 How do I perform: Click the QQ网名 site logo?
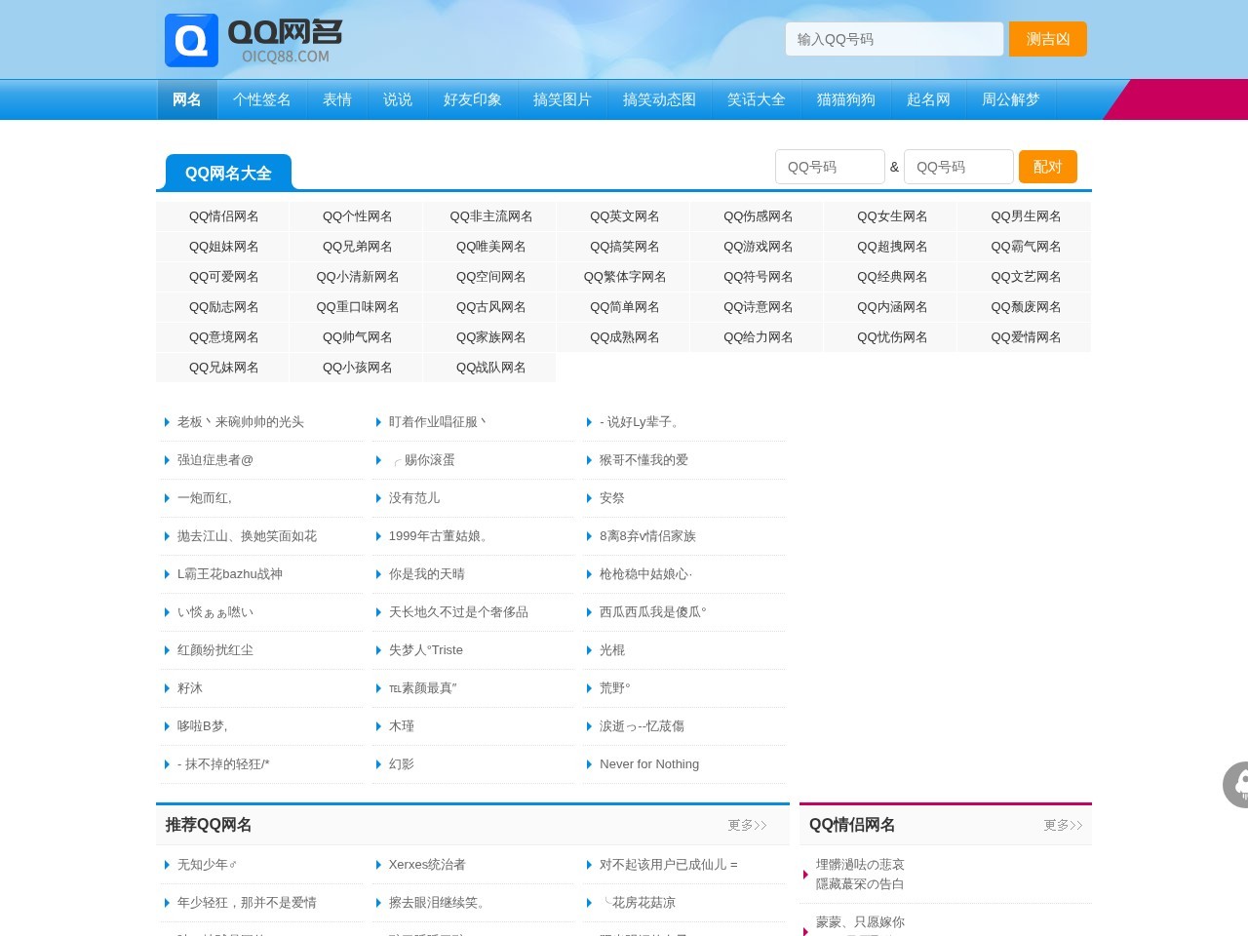(x=254, y=40)
